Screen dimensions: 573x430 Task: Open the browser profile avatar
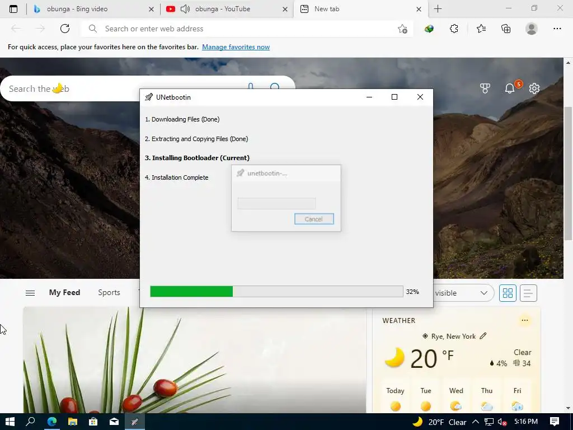[x=532, y=29]
